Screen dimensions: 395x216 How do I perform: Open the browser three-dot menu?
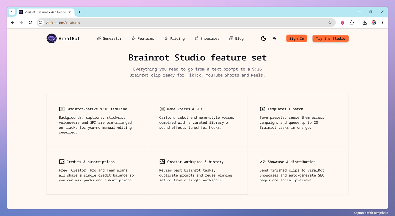[x=382, y=23]
